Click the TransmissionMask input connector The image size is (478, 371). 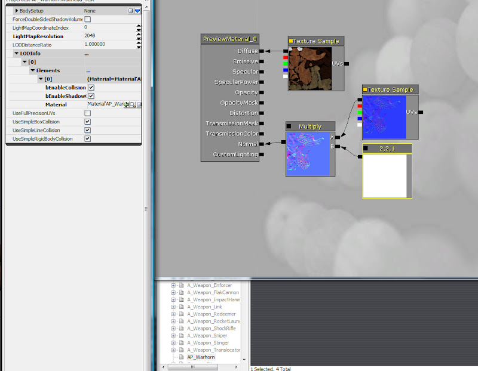(262, 123)
